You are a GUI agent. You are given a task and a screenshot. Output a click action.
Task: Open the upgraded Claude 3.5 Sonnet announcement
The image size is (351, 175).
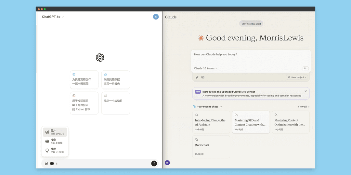pyautogui.click(x=251, y=94)
